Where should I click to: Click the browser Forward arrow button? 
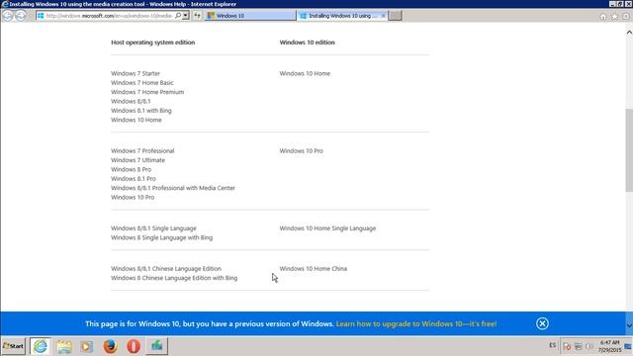point(21,16)
